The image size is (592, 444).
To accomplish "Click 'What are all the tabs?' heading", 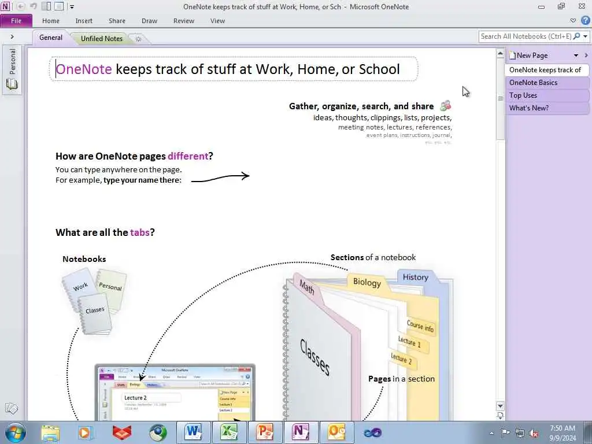I will coord(105,232).
